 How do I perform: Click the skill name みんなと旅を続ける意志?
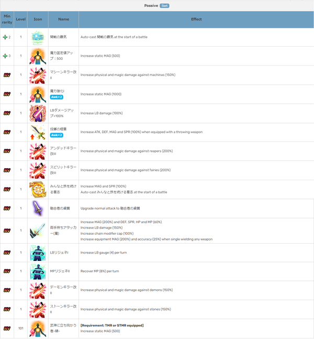click(63, 189)
